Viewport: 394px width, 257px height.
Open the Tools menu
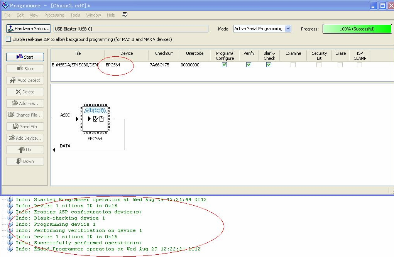pyautogui.click(x=75, y=15)
